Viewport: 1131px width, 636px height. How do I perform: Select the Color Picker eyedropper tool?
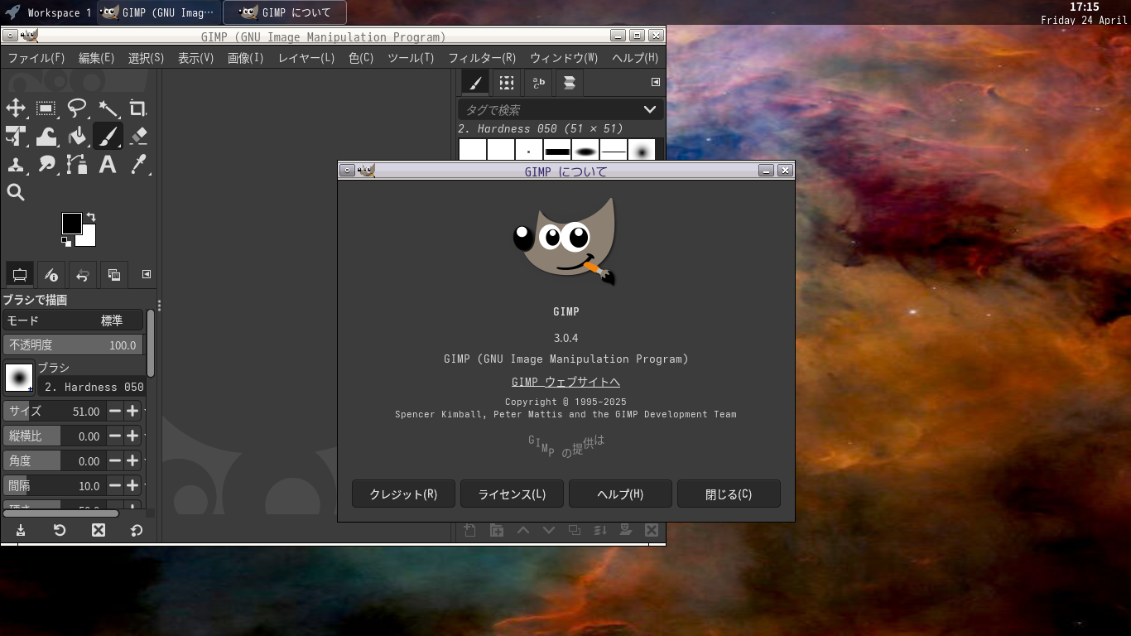138,164
